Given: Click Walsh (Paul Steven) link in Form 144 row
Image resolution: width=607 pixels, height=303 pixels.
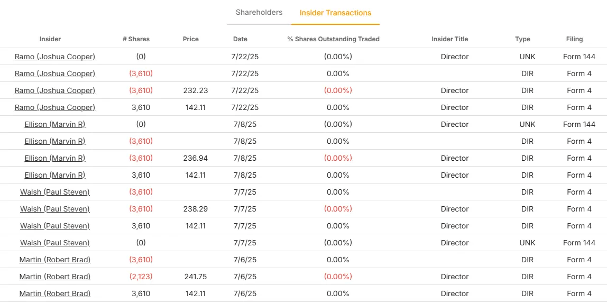Looking at the screenshot, I should (x=55, y=243).
